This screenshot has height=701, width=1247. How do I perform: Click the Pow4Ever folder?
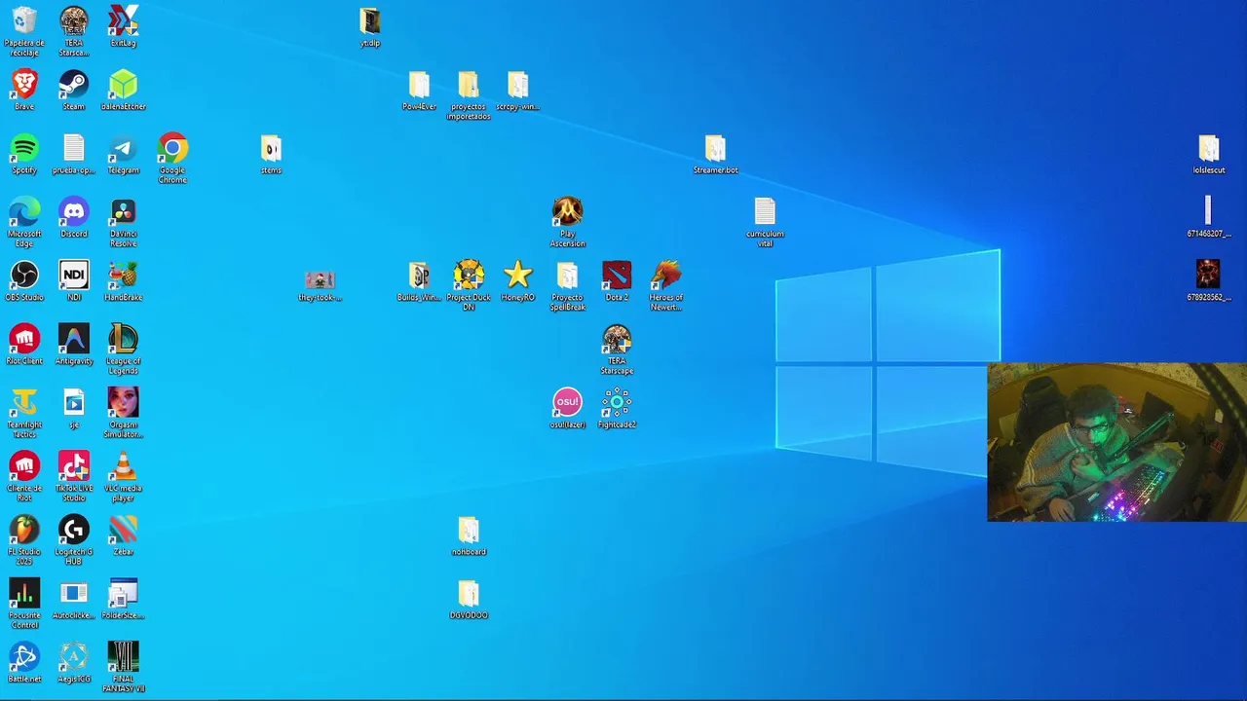(x=419, y=85)
